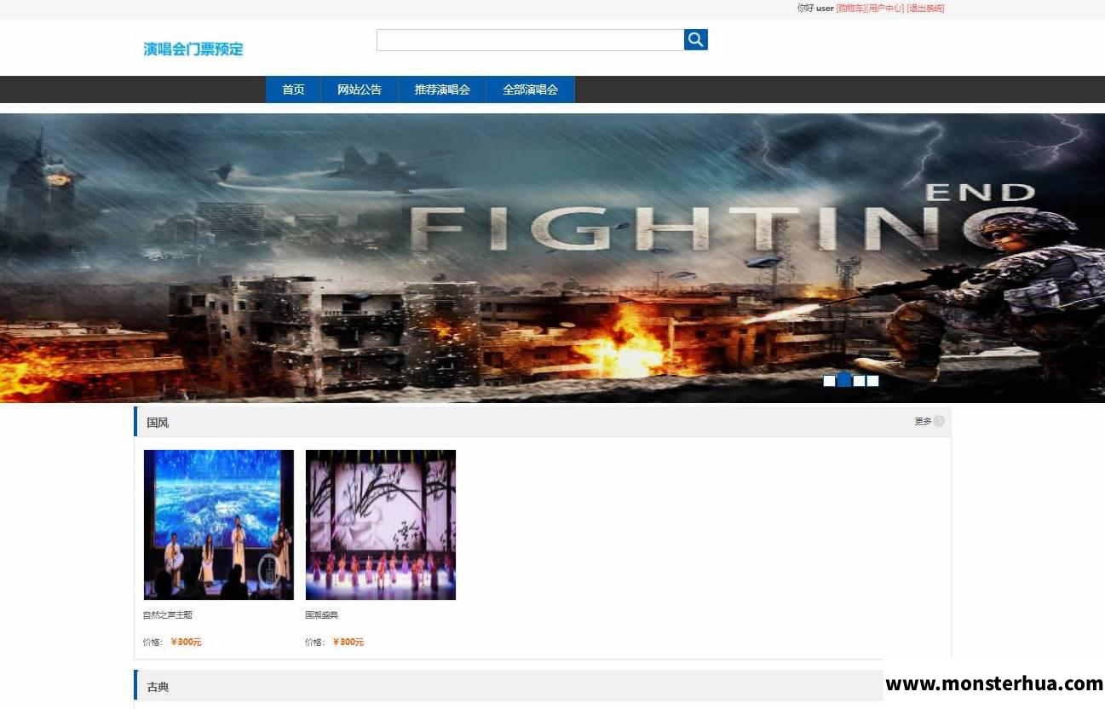Screen dimensions: 1105x709
Task: Select the active second banner indicator
Action: point(843,380)
